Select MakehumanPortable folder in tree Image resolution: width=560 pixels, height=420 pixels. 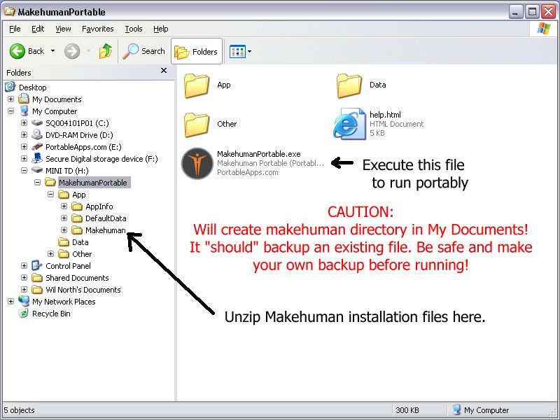coord(93,183)
